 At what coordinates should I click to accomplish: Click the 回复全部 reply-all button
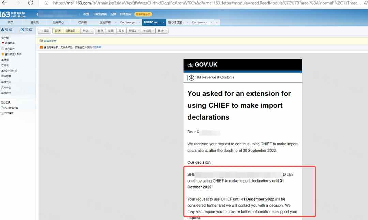[70, 31]
